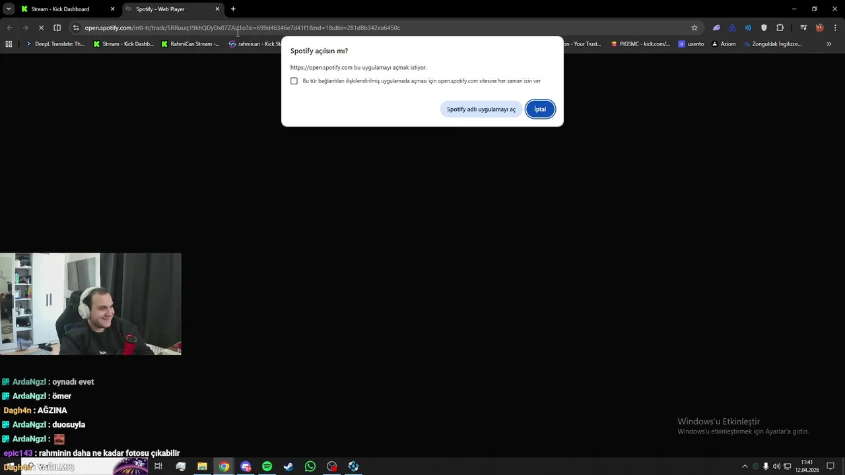This screenshot has width=845, height=475.
Task: Open Stream - Kick Dashb... bookmark
Action: [x=123, y=44]
